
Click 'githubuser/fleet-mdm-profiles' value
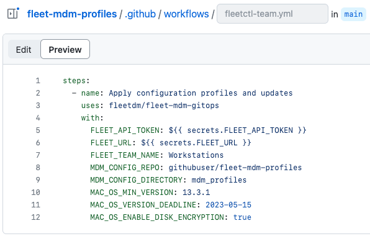(235, 168)
